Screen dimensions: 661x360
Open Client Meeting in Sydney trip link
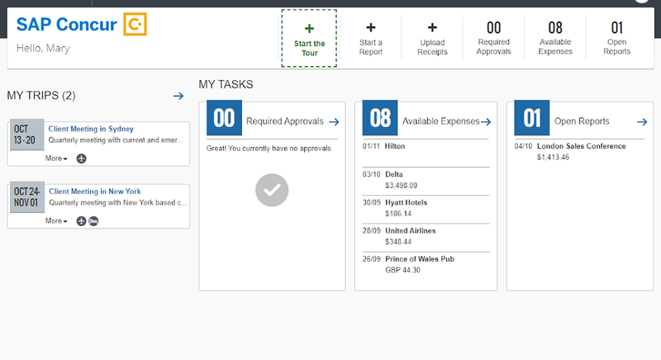(x=91, y=129)
